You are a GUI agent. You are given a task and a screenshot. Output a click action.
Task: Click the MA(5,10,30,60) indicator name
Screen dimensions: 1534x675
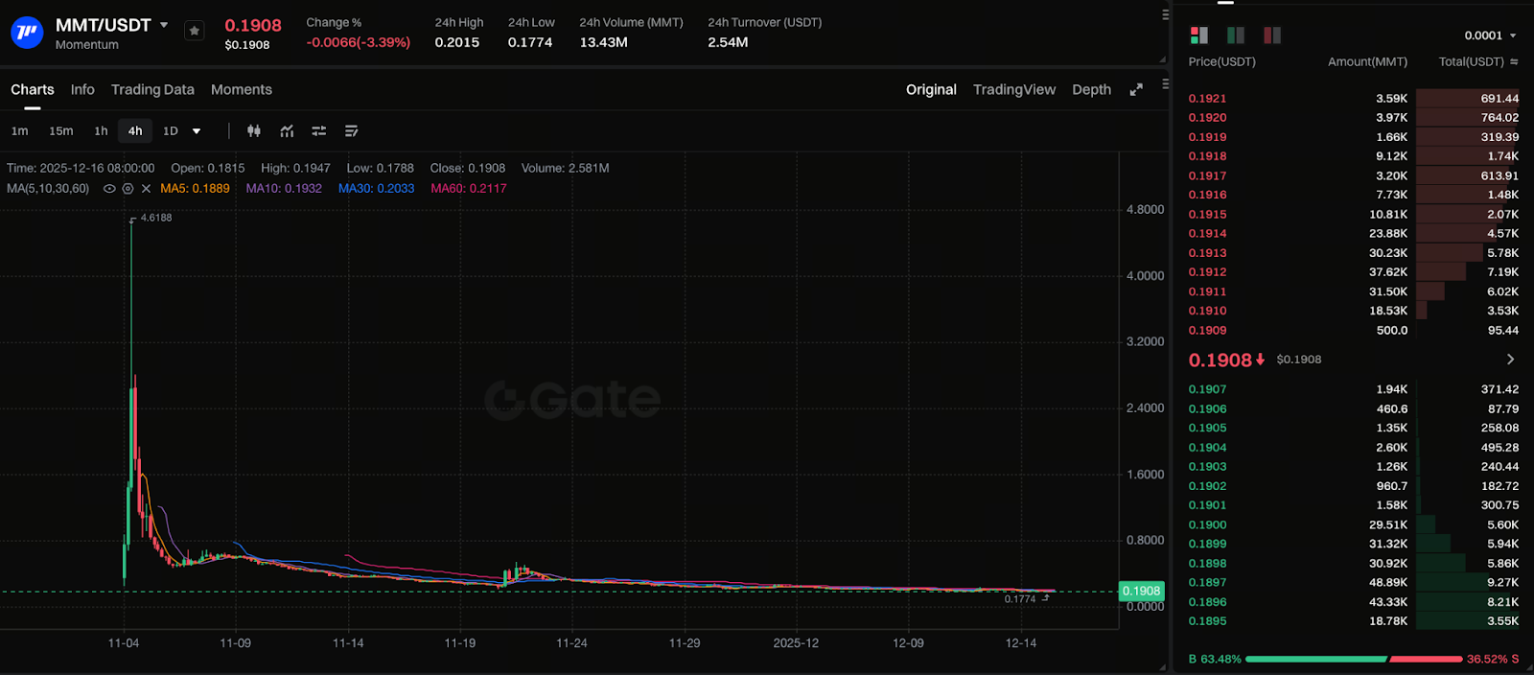(48, 189)
